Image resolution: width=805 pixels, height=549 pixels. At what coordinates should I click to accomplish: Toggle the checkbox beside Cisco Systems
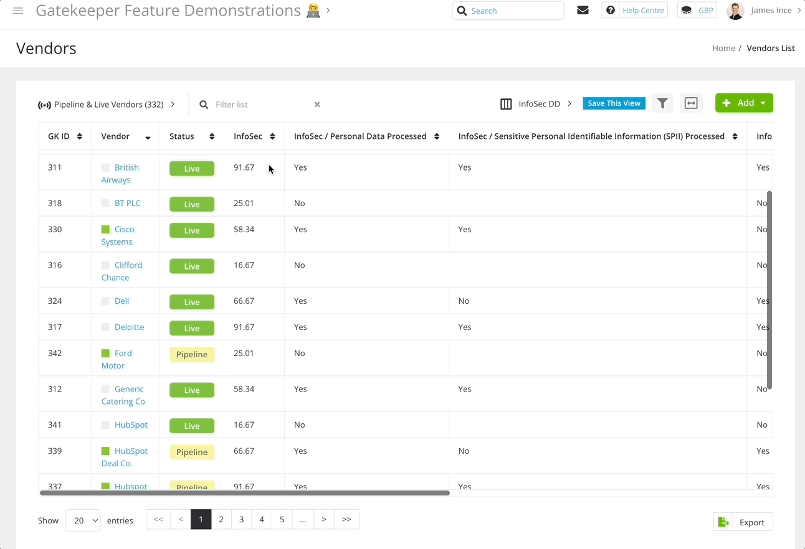[106, 229]
